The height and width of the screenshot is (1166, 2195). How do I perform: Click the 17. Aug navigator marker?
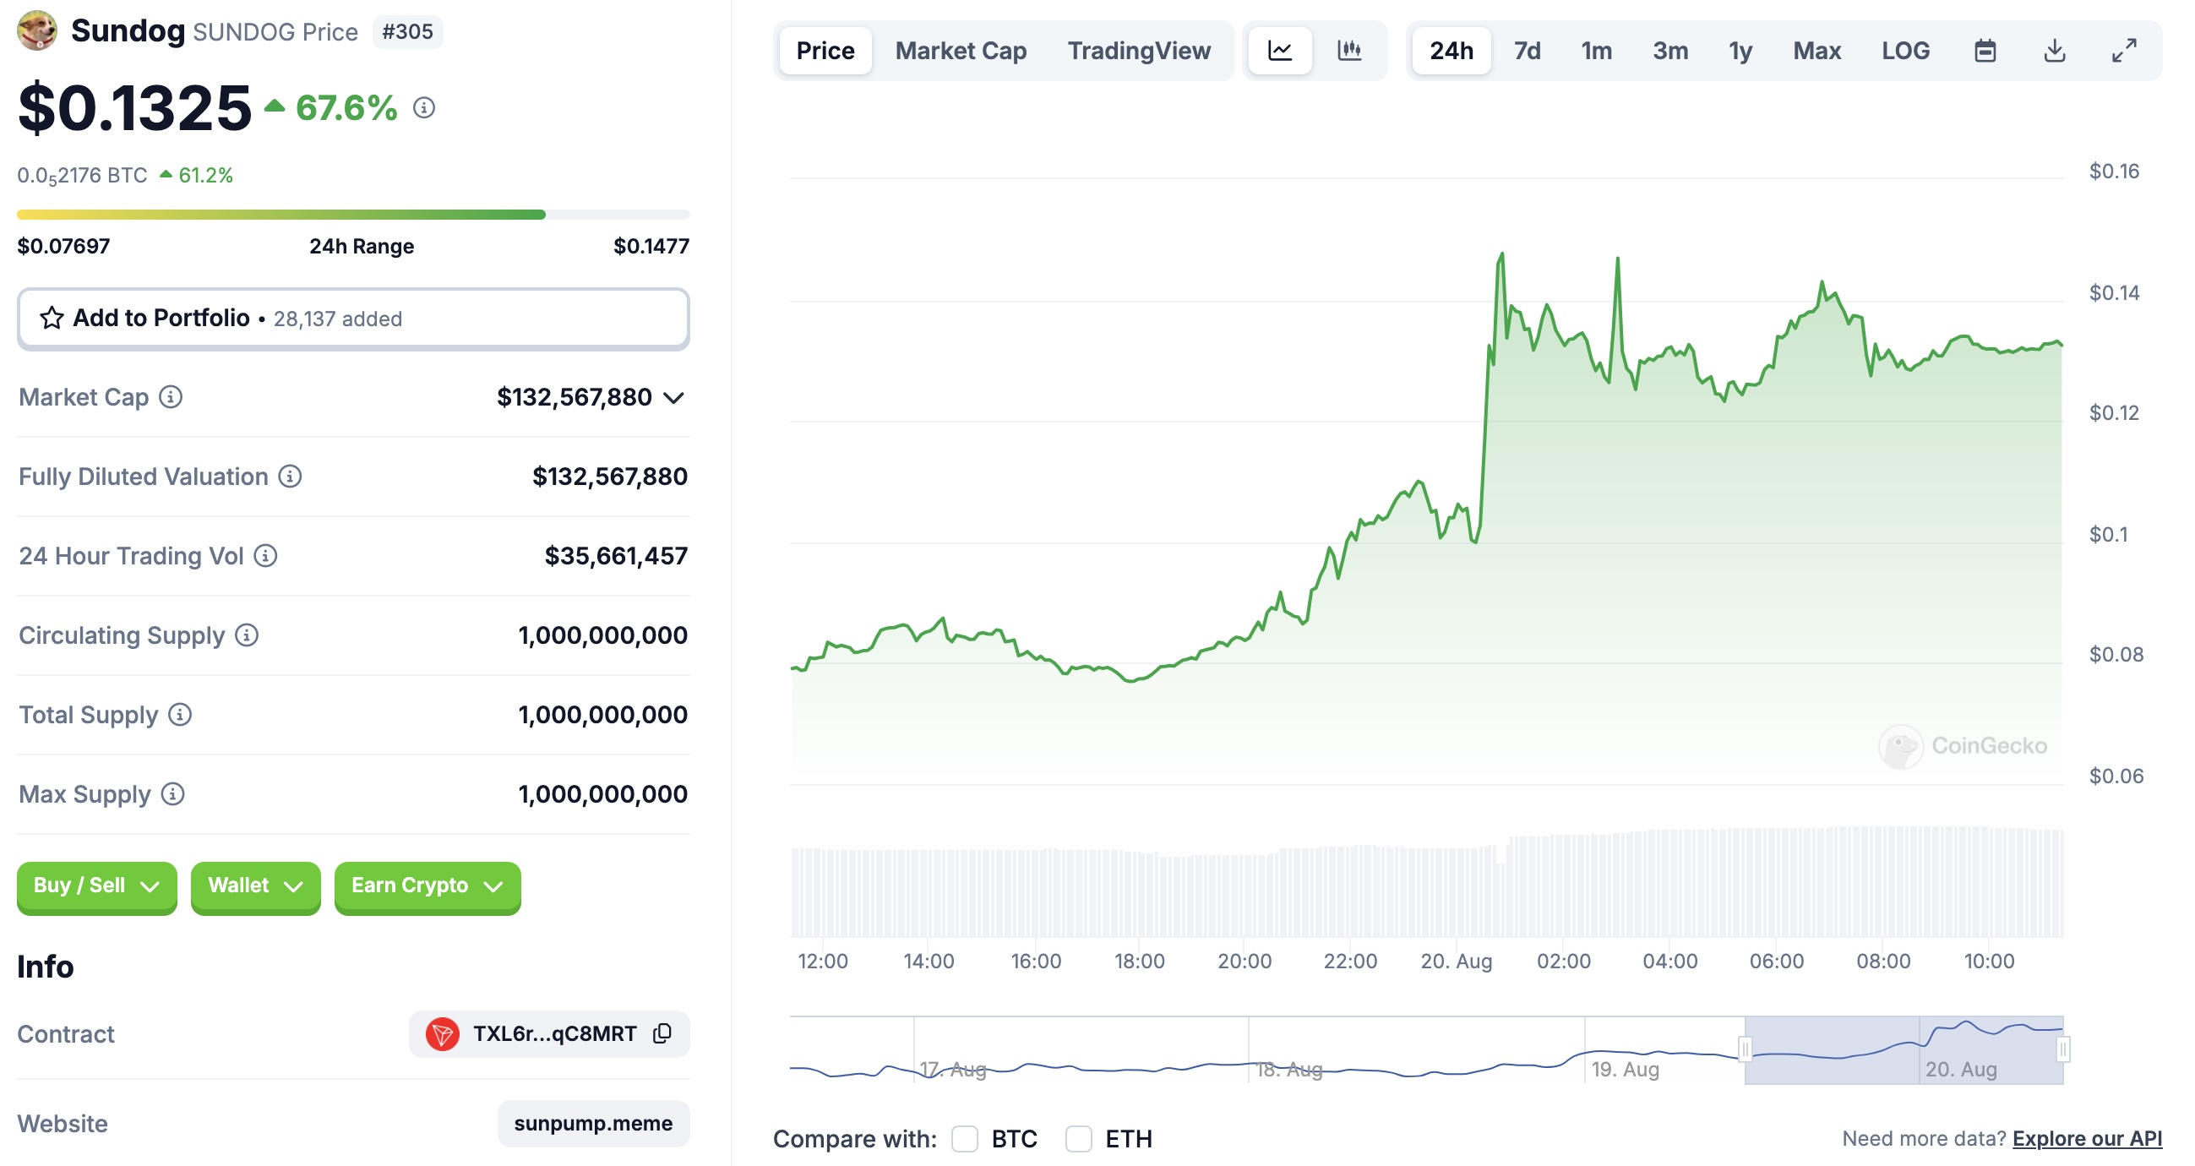(953, 1069)
